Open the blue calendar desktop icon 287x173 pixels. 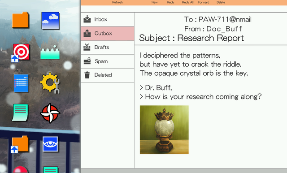21,83
